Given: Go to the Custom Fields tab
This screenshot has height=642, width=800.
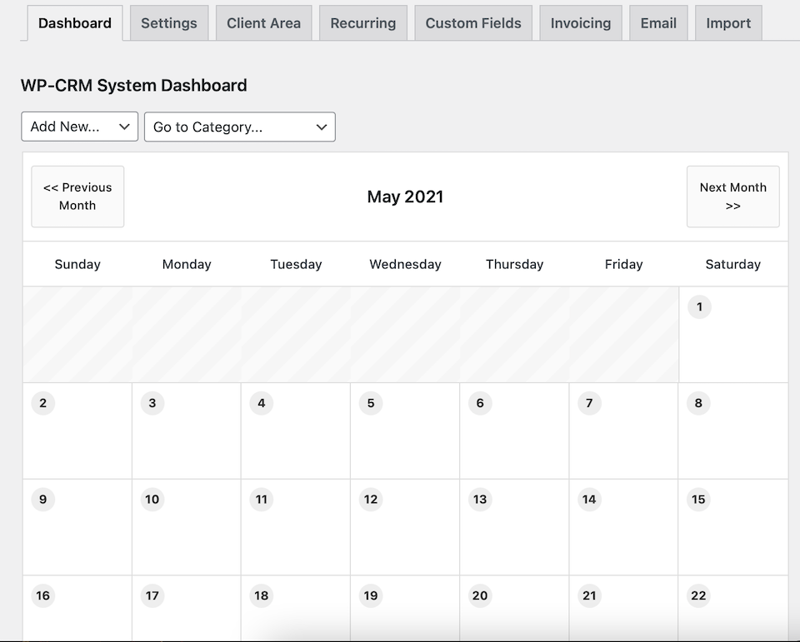Looking at the screenshot, I should (473, 23).
